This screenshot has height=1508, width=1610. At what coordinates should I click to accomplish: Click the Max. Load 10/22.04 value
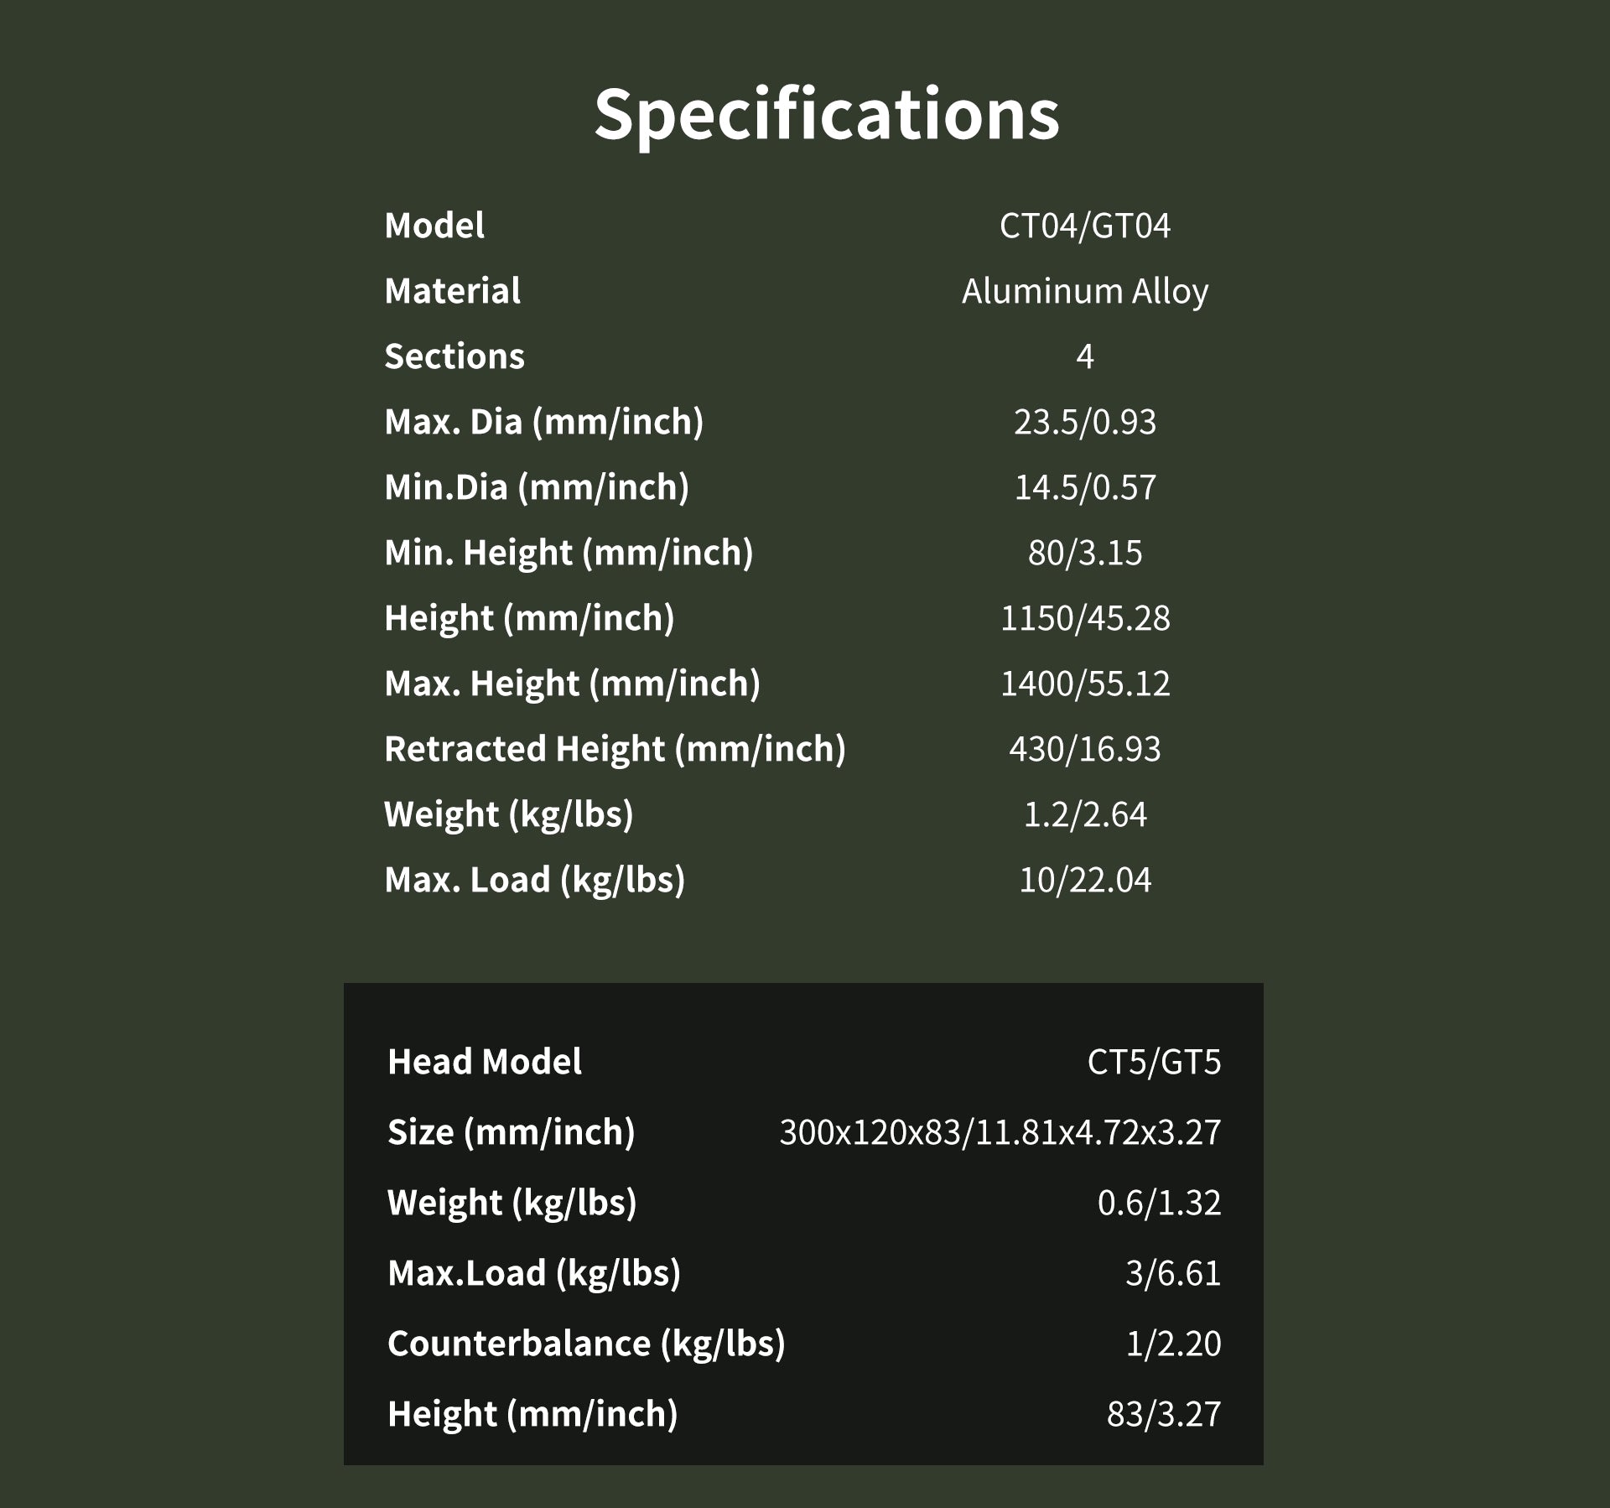(1084, 880)
